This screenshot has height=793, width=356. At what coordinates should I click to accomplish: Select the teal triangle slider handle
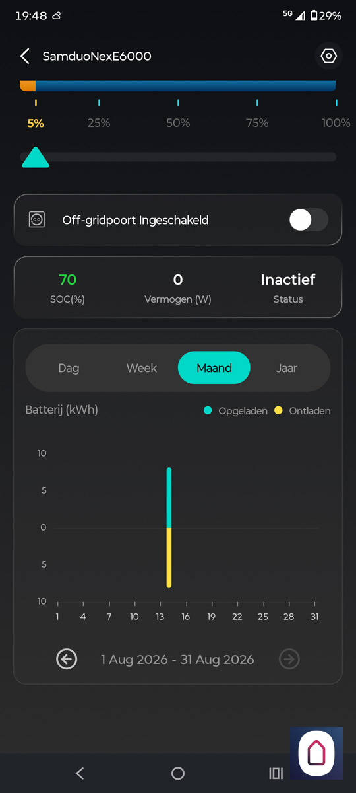36,157
